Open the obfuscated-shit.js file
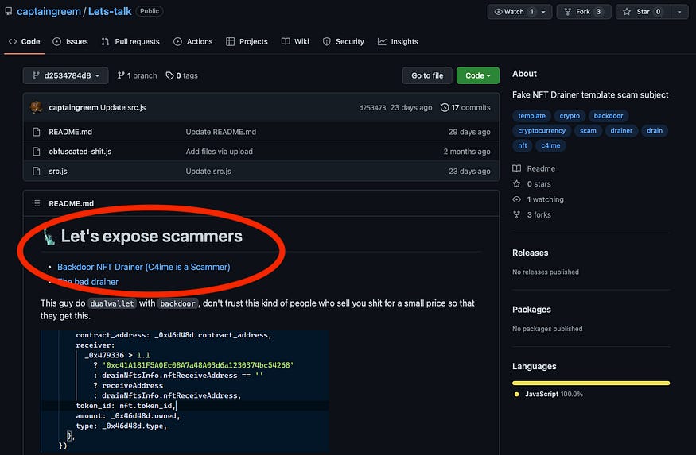696x455 pixels. pos(80,152)
